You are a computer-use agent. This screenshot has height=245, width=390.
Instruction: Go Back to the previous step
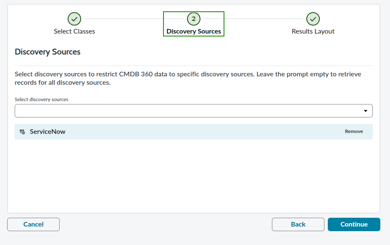tap(298, 224)
